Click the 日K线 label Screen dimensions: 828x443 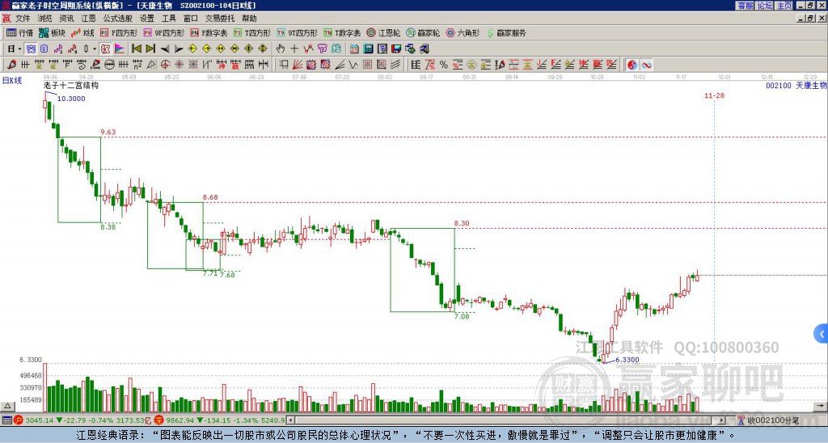tap(11, 80)
